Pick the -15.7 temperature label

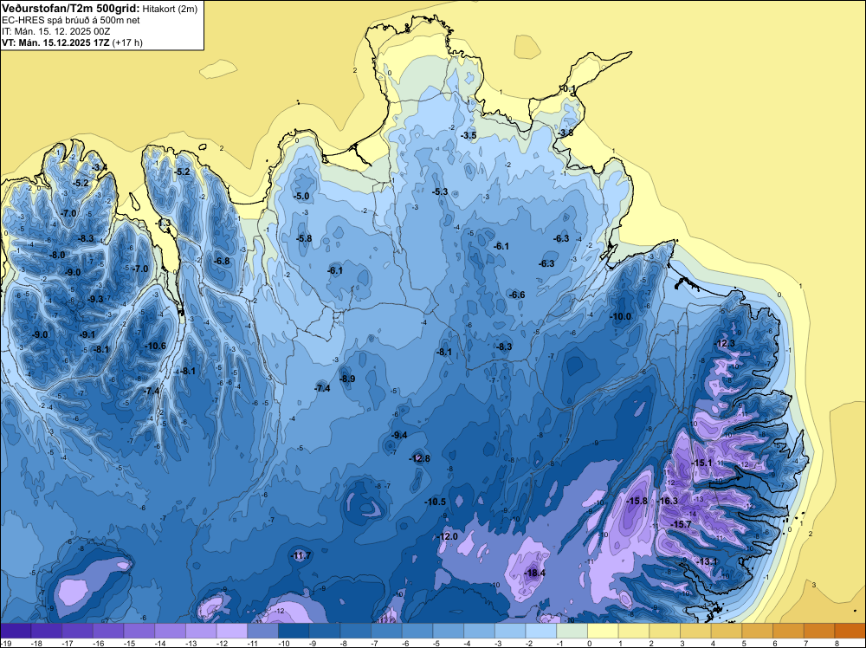(681, 524)
